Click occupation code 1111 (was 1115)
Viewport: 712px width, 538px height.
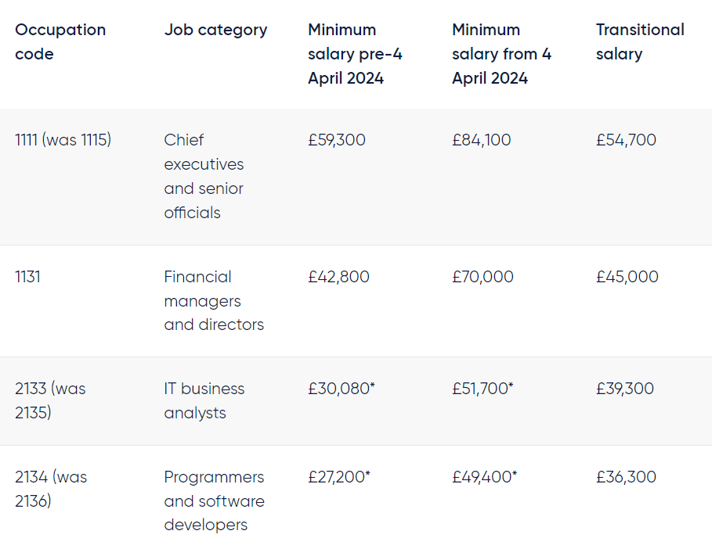63,140
